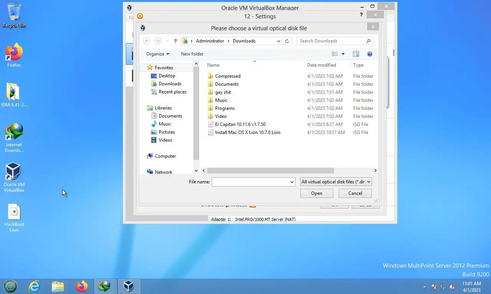Open recent locations dropdown arrow
The image size is (491, 294).
pos(167,41)
